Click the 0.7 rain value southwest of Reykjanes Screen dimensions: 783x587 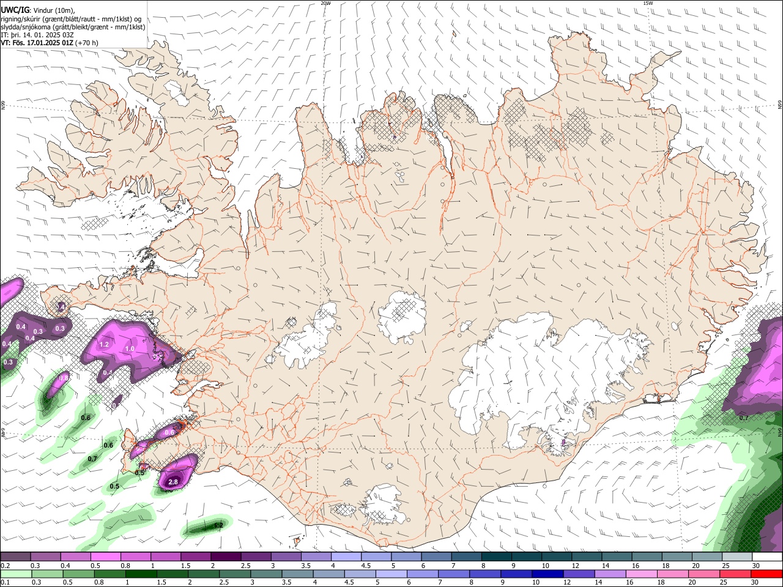tap(92, 459)
